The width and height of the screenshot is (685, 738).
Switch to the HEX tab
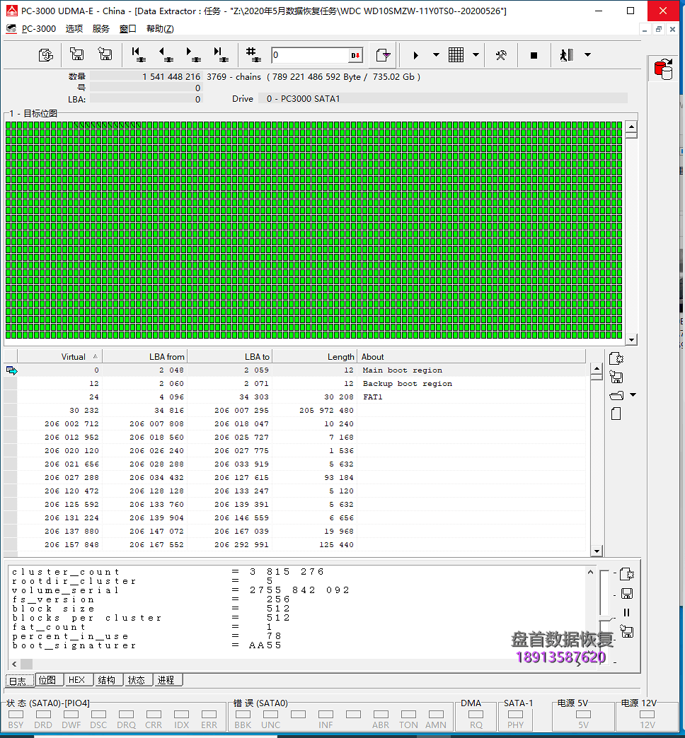tap(77, 680)
